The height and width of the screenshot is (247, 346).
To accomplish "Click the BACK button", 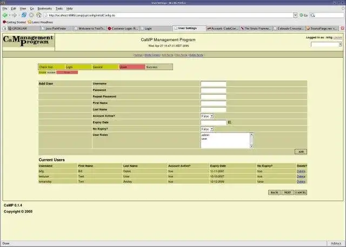I will [x=274, y=193].
